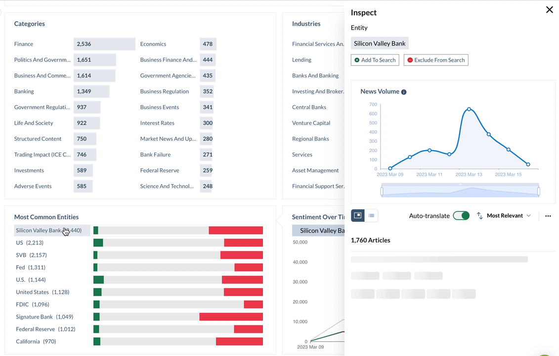The width and height of the screenshot is (559, 356).
Task: Select the Regional Banks industry
Action: [310, 139]
